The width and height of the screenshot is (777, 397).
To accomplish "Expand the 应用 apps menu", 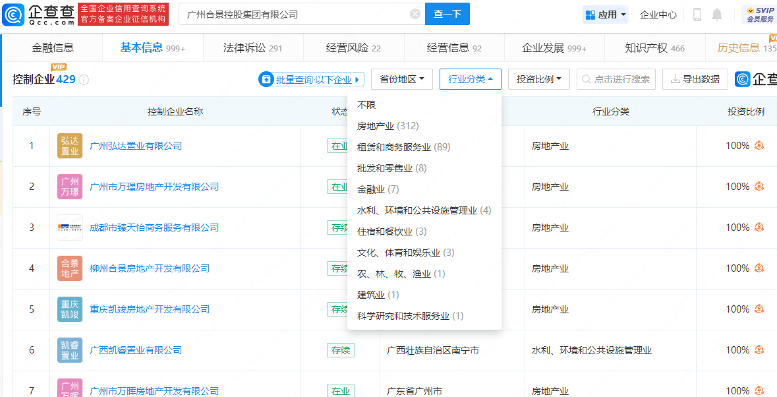I will [606, 15].
